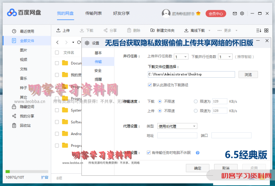This screenshot has width=275, height=186.
Task: Open 我的分享 my shares in sidebar
Action: point(27,116)
